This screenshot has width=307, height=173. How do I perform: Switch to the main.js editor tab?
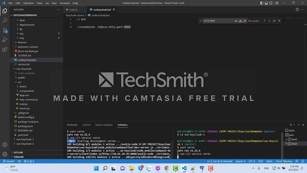pos(73,10)
